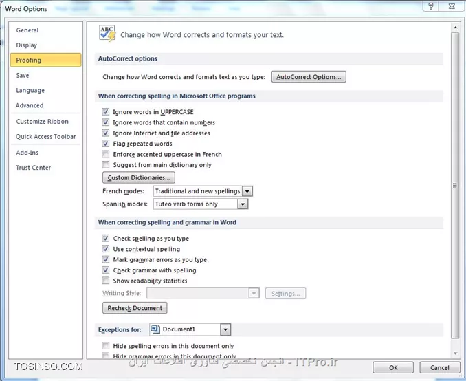Check Hide spelling errors in this document only
The height and width of the screenshot is (381, 466).
106,346
